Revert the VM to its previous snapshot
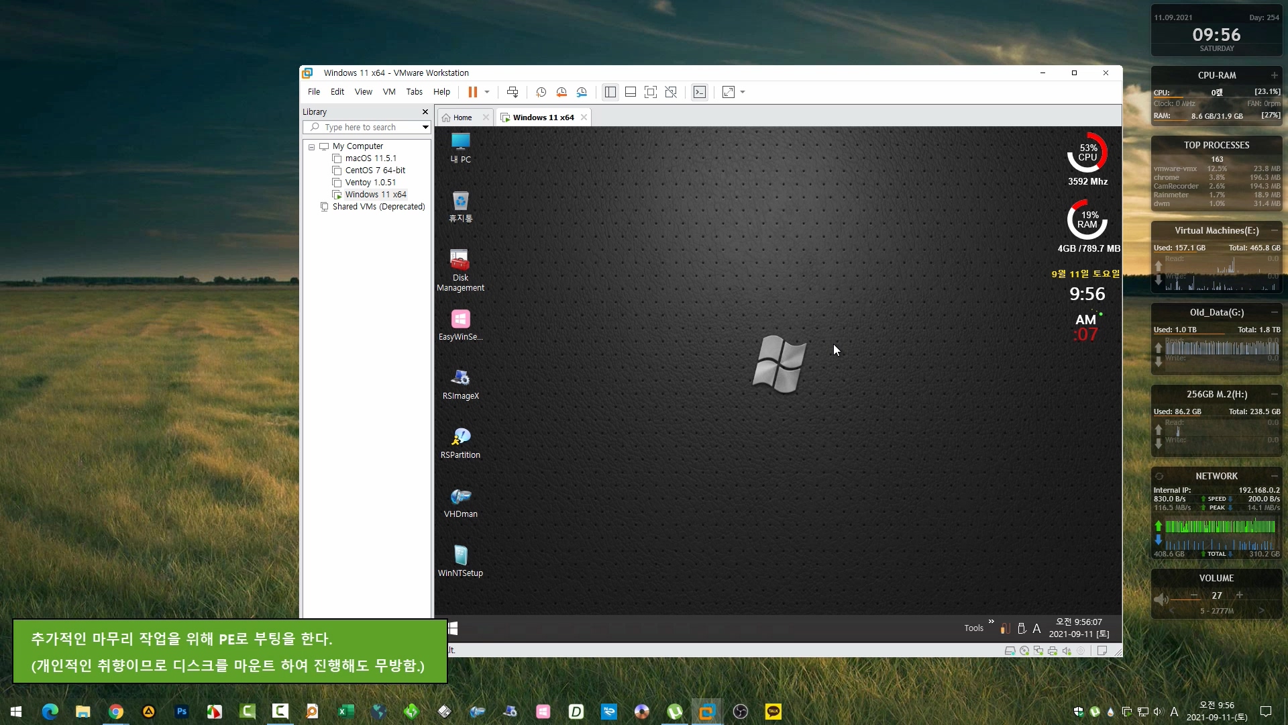1288x725 pixels. 561,92
